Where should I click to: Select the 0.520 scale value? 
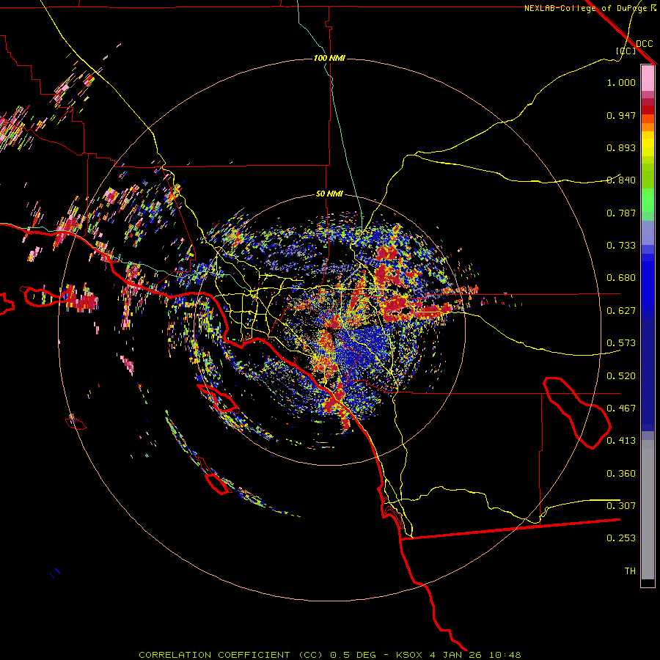(x=621, y=376)
